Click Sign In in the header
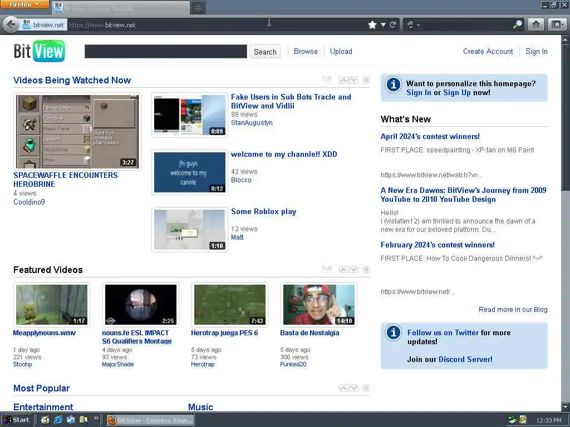570x427 pixels. click(x=536, y=51)
